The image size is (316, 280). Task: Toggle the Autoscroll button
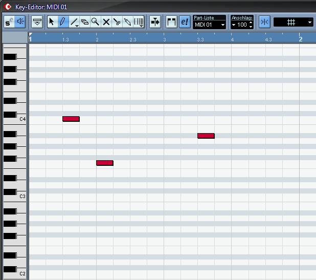click(x=155, y=22)
